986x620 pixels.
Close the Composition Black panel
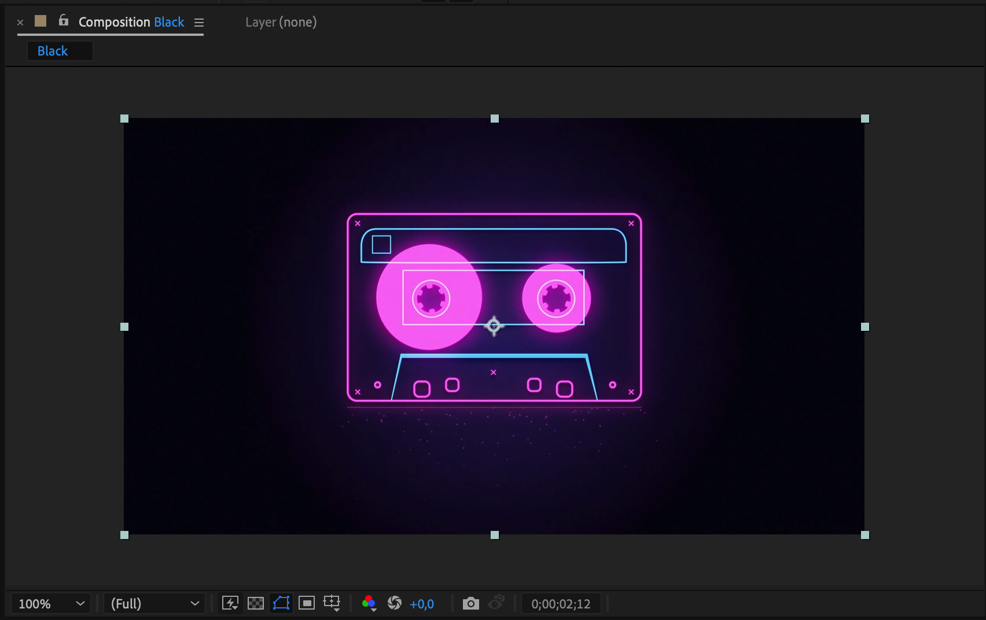(x=20, y=23)
